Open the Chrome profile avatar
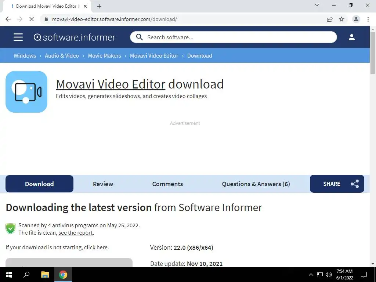Image resolution: width=376 pixels, height=282 pixels. [x=356, y=19]
